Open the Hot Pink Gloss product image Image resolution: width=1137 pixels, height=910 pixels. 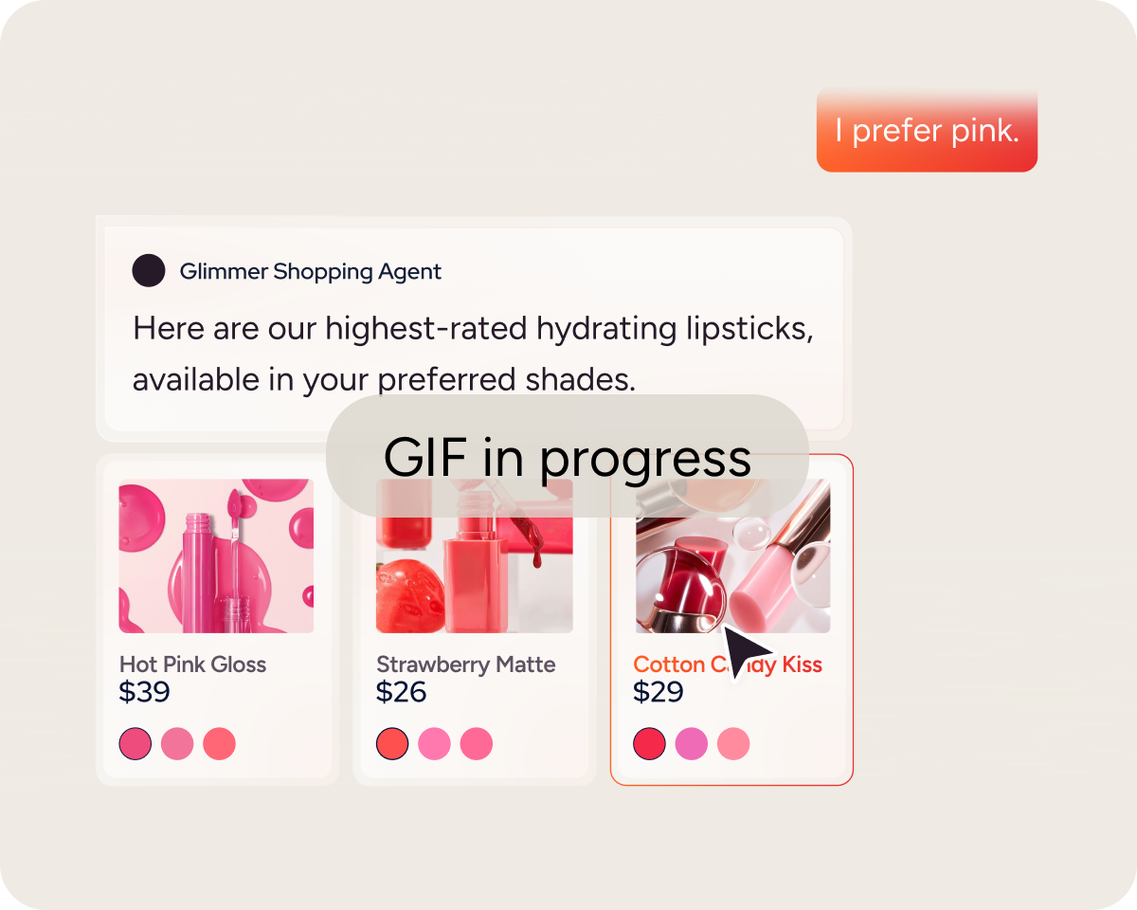click(x=216, y=555)
